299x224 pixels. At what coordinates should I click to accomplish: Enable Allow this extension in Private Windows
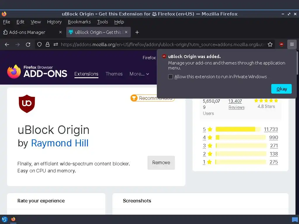(x=171, y=77)
